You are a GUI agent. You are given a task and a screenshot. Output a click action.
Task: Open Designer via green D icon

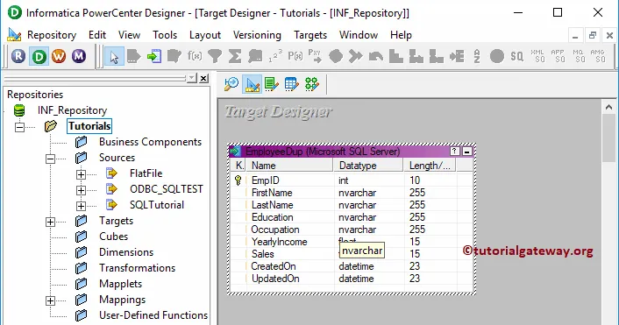coord(39,56)
